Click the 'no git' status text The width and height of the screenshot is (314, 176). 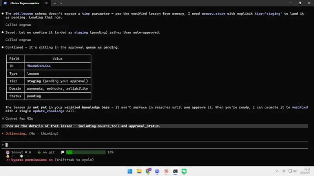[49, 152]
